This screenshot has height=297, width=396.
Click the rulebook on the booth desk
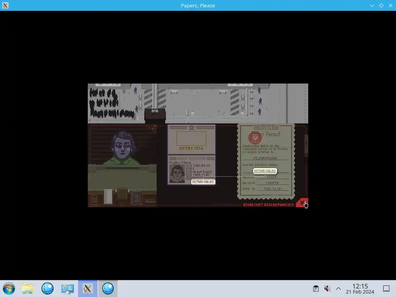coord(137,198)
